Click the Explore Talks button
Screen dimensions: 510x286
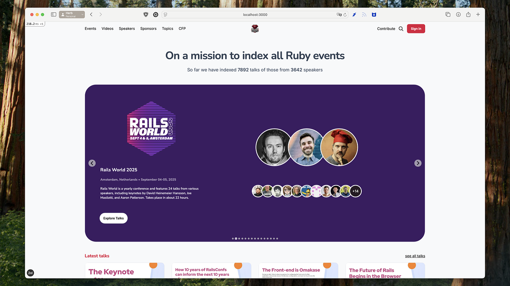coord(114,218)
